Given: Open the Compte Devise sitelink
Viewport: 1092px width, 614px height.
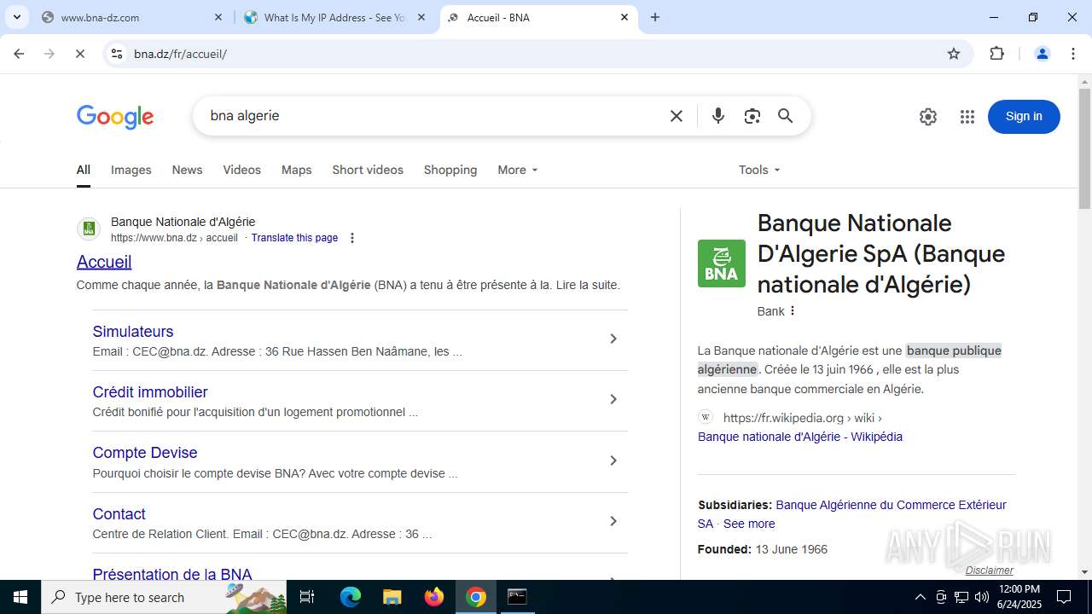Looking at the screenshot, I should 145,453.
